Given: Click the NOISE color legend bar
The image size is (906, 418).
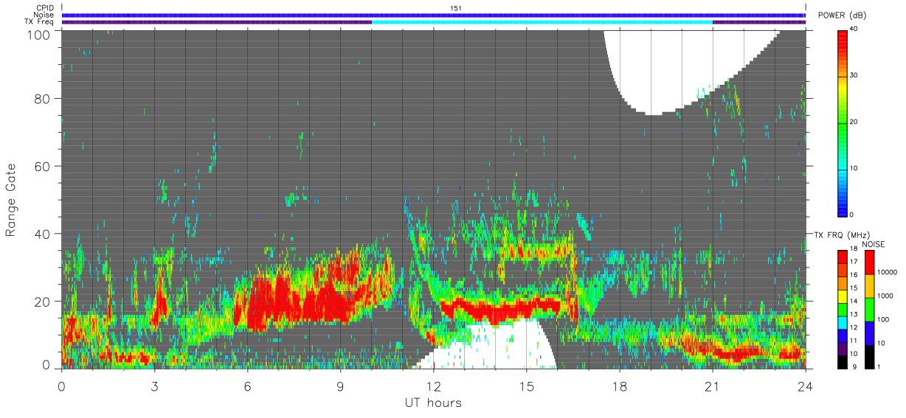Looking at the screenshot, I should [x=868, y=309].
